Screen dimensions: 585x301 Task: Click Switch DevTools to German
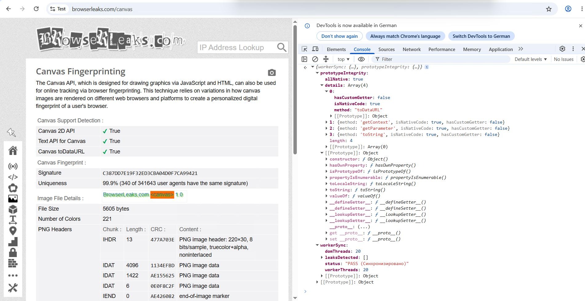(x=481, y=36)
